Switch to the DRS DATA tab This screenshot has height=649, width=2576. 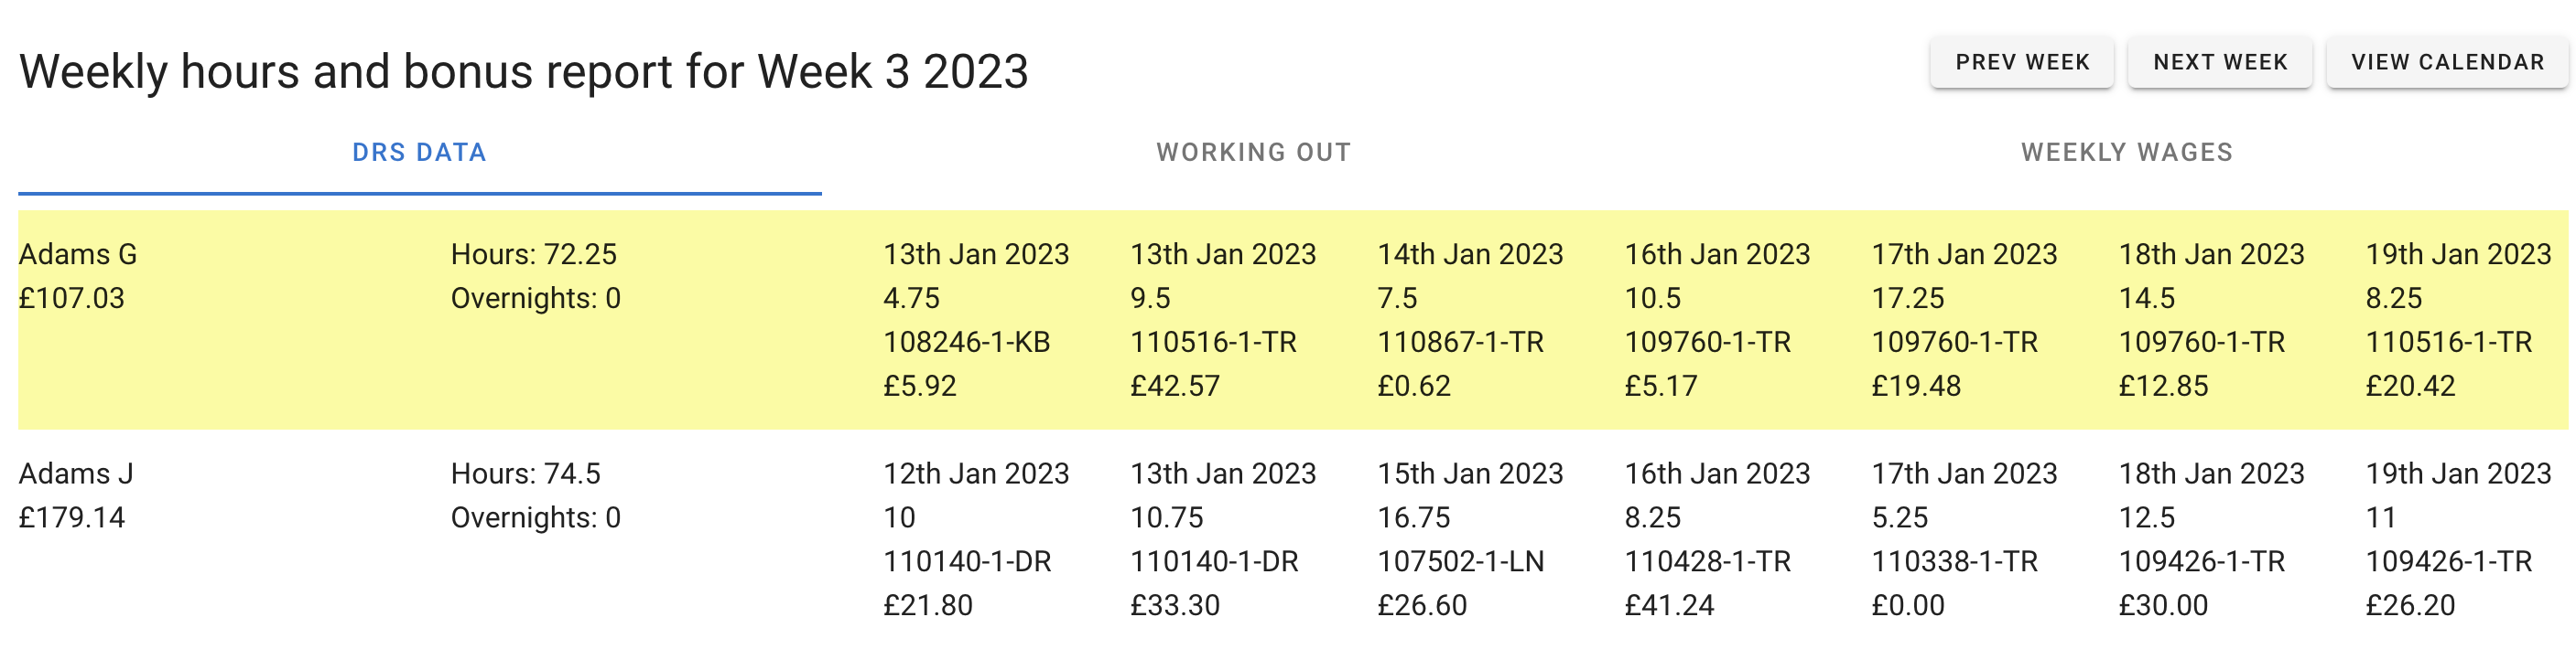point(419,153)
